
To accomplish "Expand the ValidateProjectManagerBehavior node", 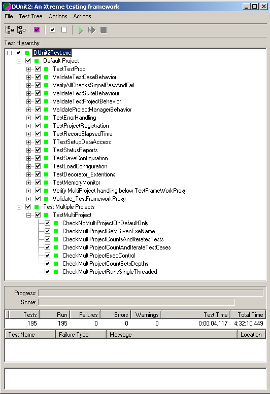I will point(28,110).
